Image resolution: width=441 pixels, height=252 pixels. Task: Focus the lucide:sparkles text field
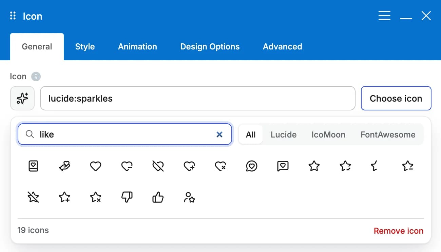point(198,98)
